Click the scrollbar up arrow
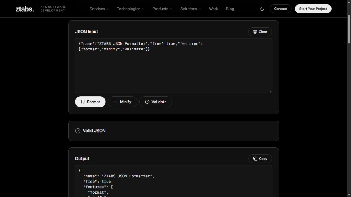 pyautogui.click(x=349, y=2)
